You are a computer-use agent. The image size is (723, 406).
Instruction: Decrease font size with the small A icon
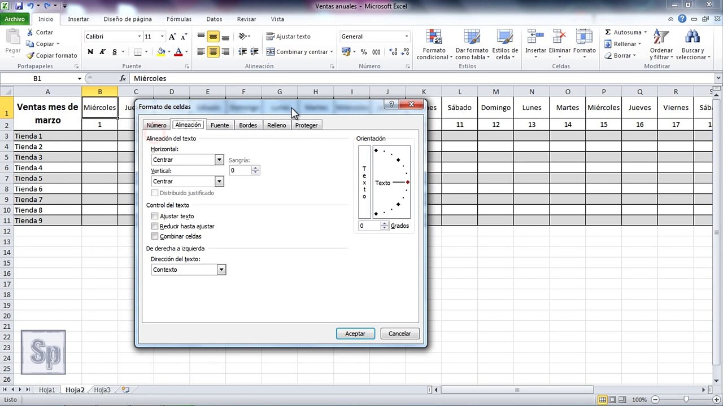(x=184, y=37)
